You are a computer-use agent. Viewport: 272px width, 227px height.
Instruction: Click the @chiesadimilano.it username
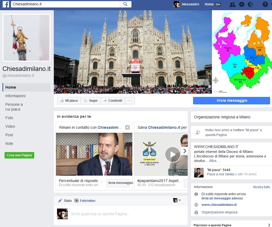pos(18,75)
